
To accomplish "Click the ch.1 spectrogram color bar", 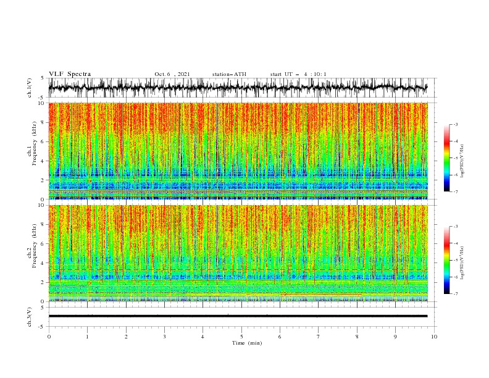I will (x=446, y=157).
